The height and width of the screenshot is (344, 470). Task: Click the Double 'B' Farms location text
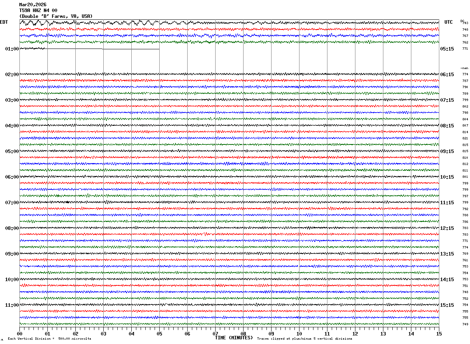pos(56,16)
